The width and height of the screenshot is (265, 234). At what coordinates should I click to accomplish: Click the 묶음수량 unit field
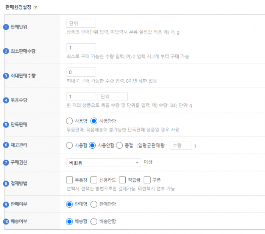(112, 96)
